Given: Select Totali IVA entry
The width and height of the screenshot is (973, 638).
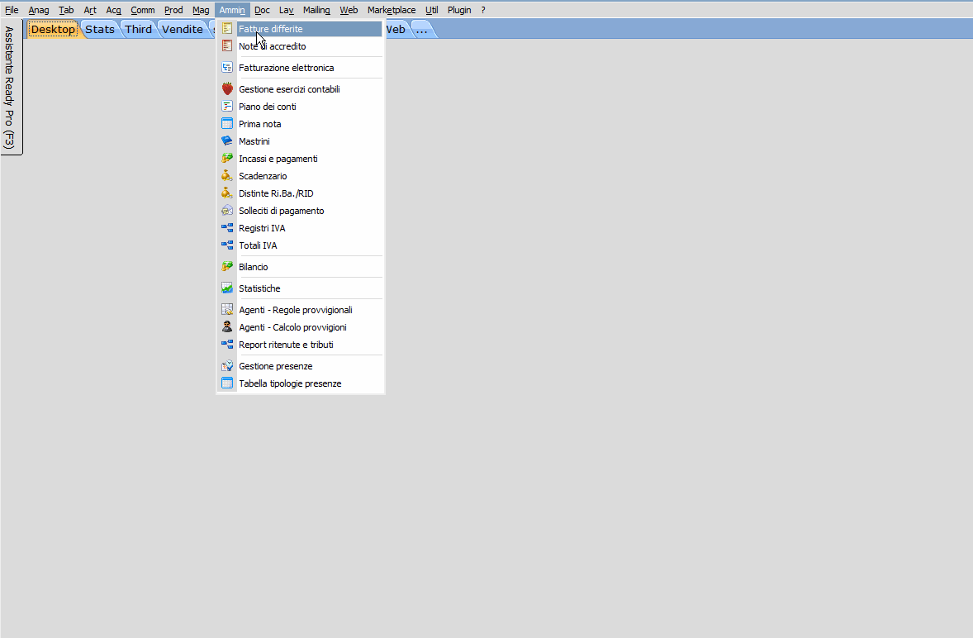Looking at the screenshot, I should [301, 245].
